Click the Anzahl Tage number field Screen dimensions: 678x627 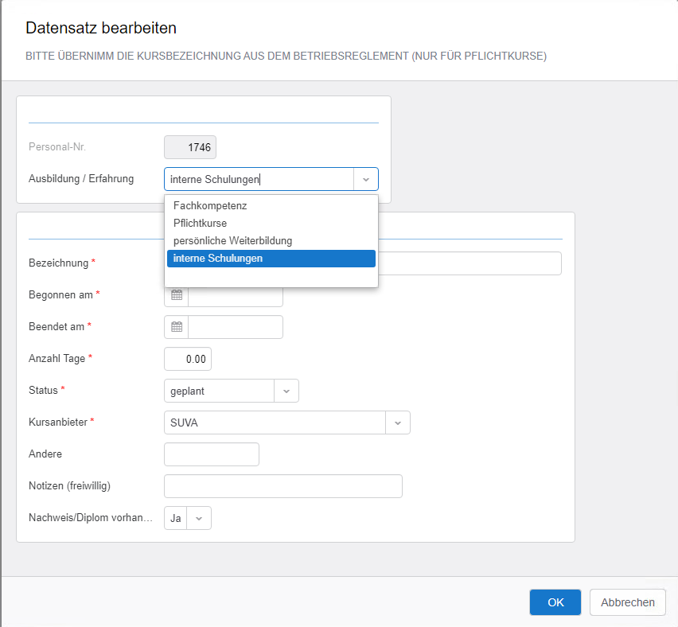point(187,359)
